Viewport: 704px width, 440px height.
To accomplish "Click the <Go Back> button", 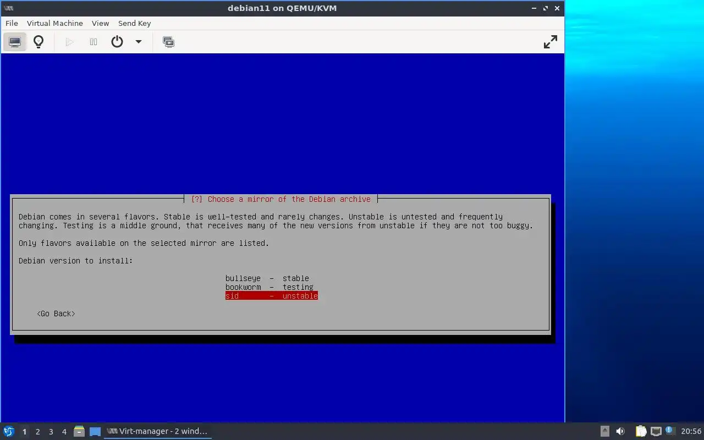I will click(x=56, y=313).
